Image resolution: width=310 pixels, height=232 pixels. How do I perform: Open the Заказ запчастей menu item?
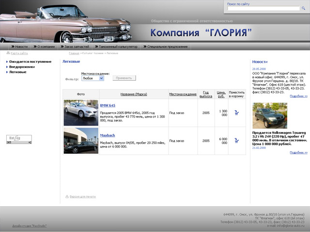tap(75, 47)
